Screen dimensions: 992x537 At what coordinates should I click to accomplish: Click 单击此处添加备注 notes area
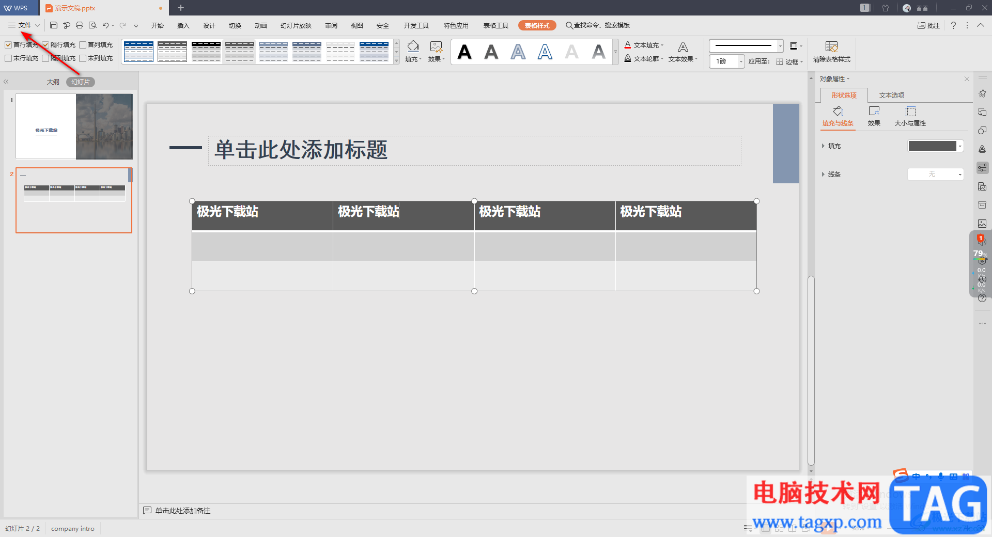tap(183, 511)
